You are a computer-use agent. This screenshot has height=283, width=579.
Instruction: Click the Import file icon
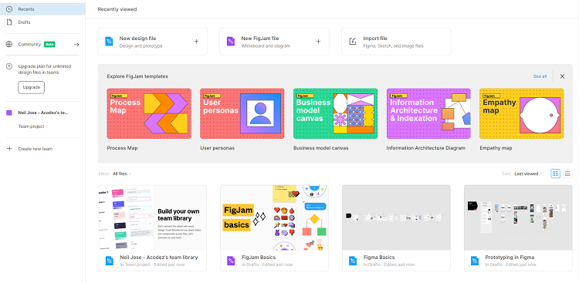point(353,42)
